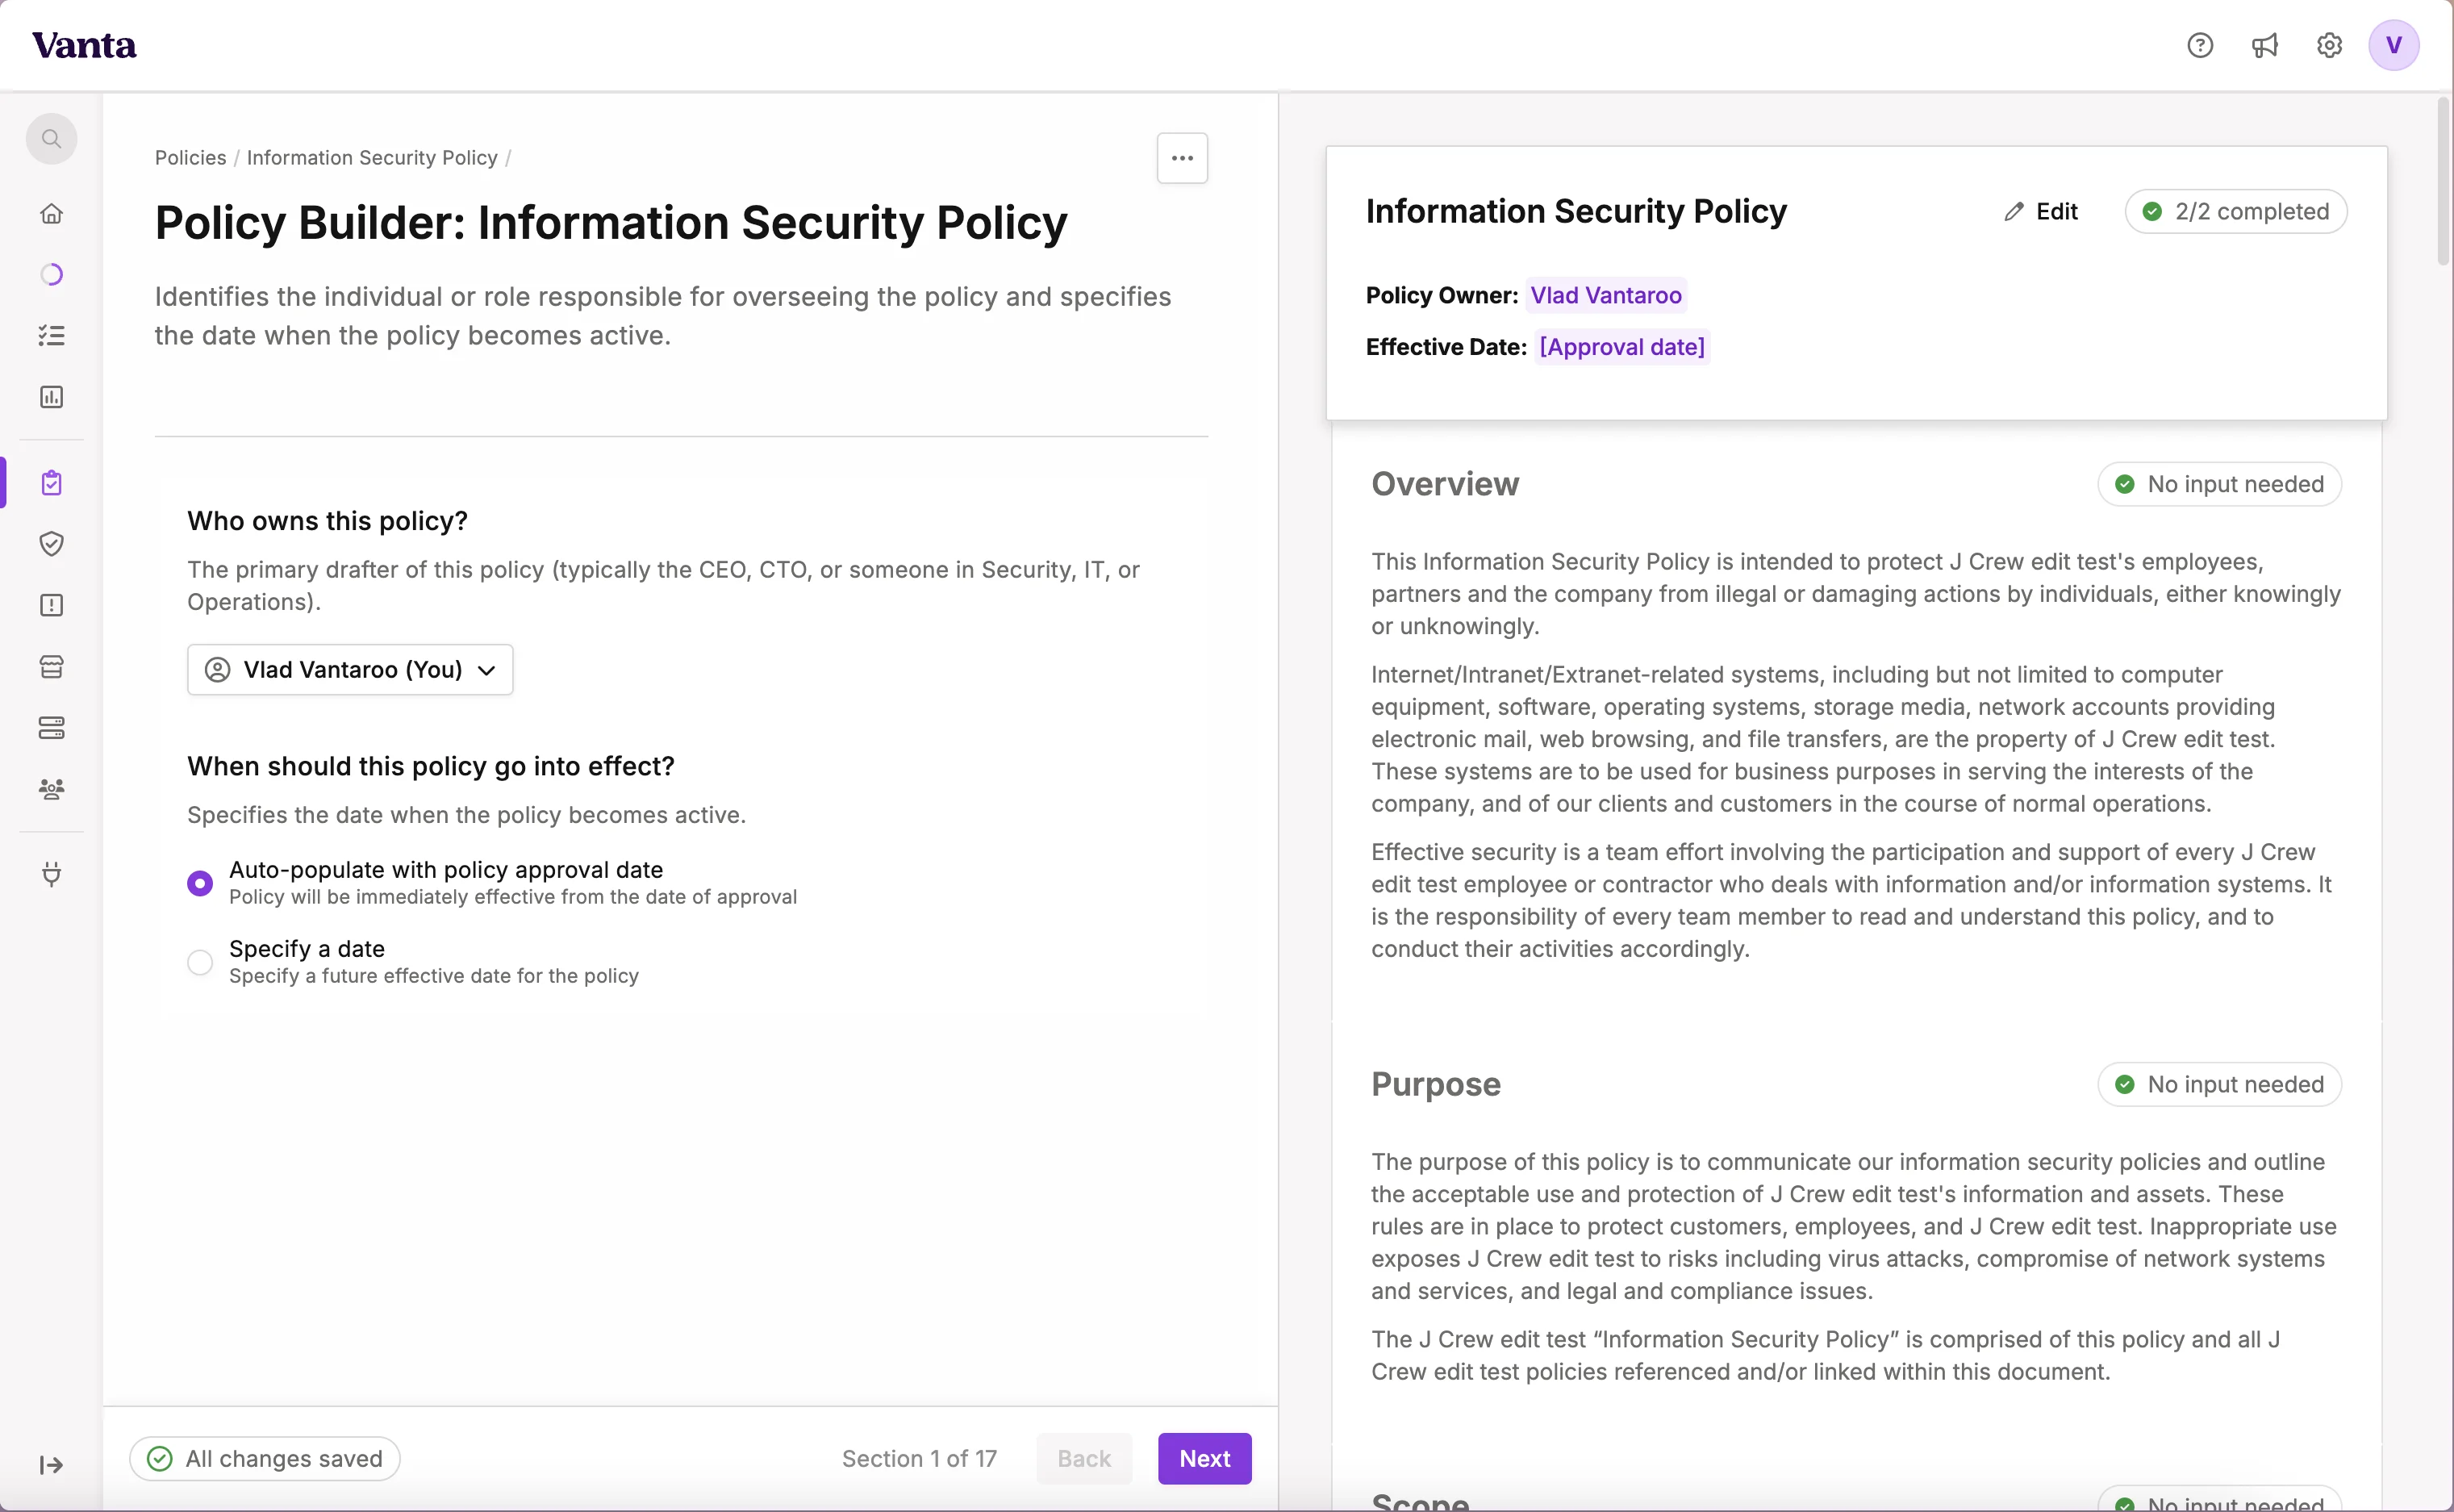
Task: Open the integrations plug sidebar icon
Action: [x=51, y=874]
